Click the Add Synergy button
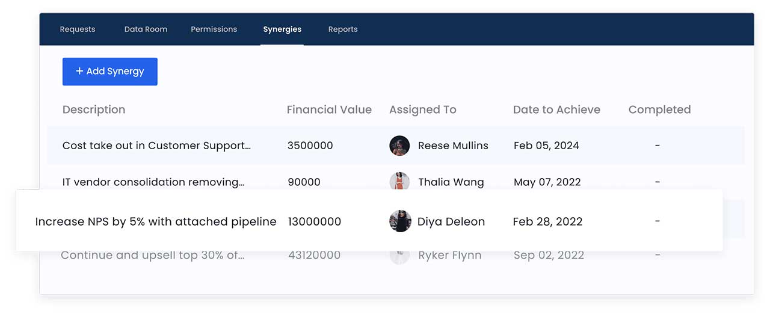The width and height of the screenshot is (770, 314). pos(110,72)
